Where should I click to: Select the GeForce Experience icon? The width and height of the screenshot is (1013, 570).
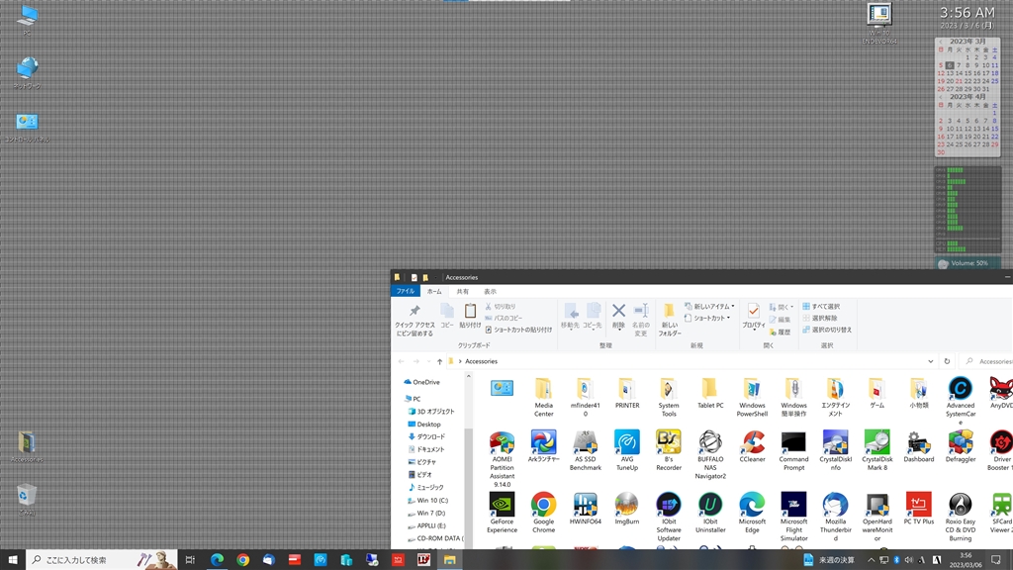[502, 505]
